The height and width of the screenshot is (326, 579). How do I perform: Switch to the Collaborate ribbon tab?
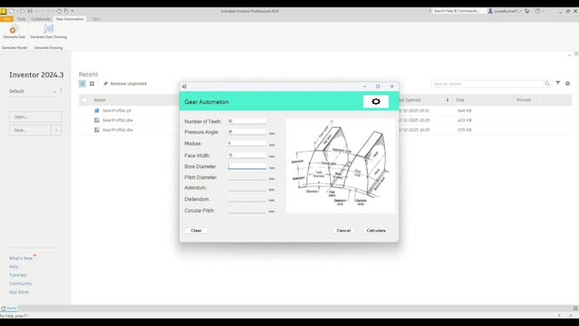click(x=41, y=19)
